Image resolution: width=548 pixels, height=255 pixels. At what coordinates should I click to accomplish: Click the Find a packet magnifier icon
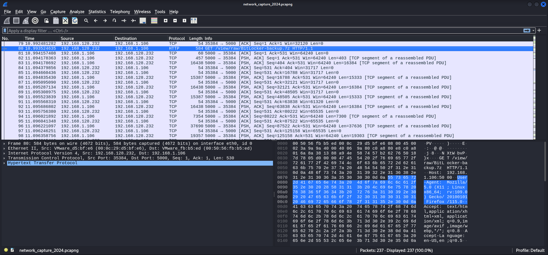pyautogui.click(x=86, y=21)
